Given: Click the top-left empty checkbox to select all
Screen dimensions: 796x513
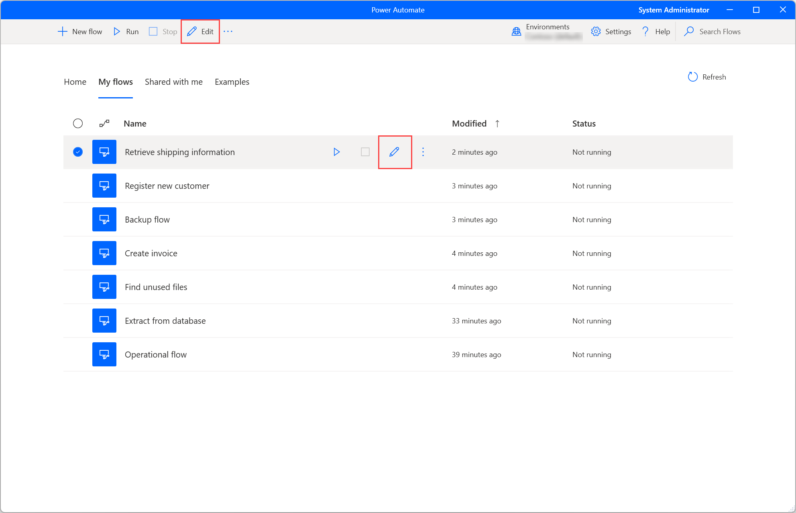Looking at the screenshot, I should point(78,123).
